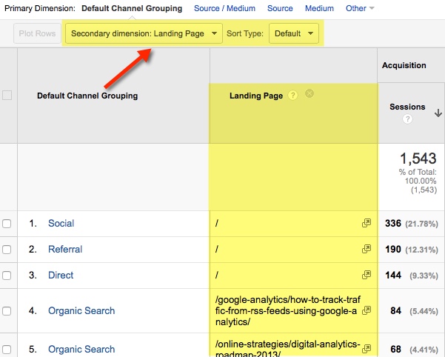Click the /online-strategies/digital-analytics landing page text

[287, 348]
